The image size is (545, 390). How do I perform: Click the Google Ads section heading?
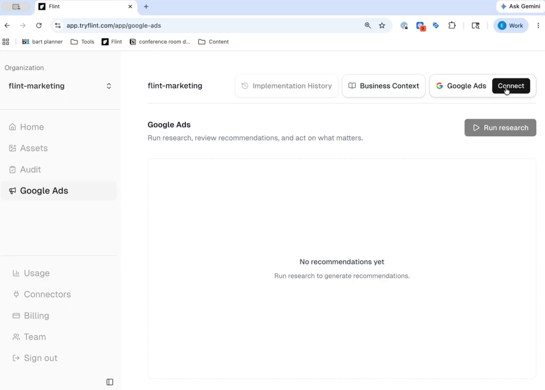(x=169, y=125)
